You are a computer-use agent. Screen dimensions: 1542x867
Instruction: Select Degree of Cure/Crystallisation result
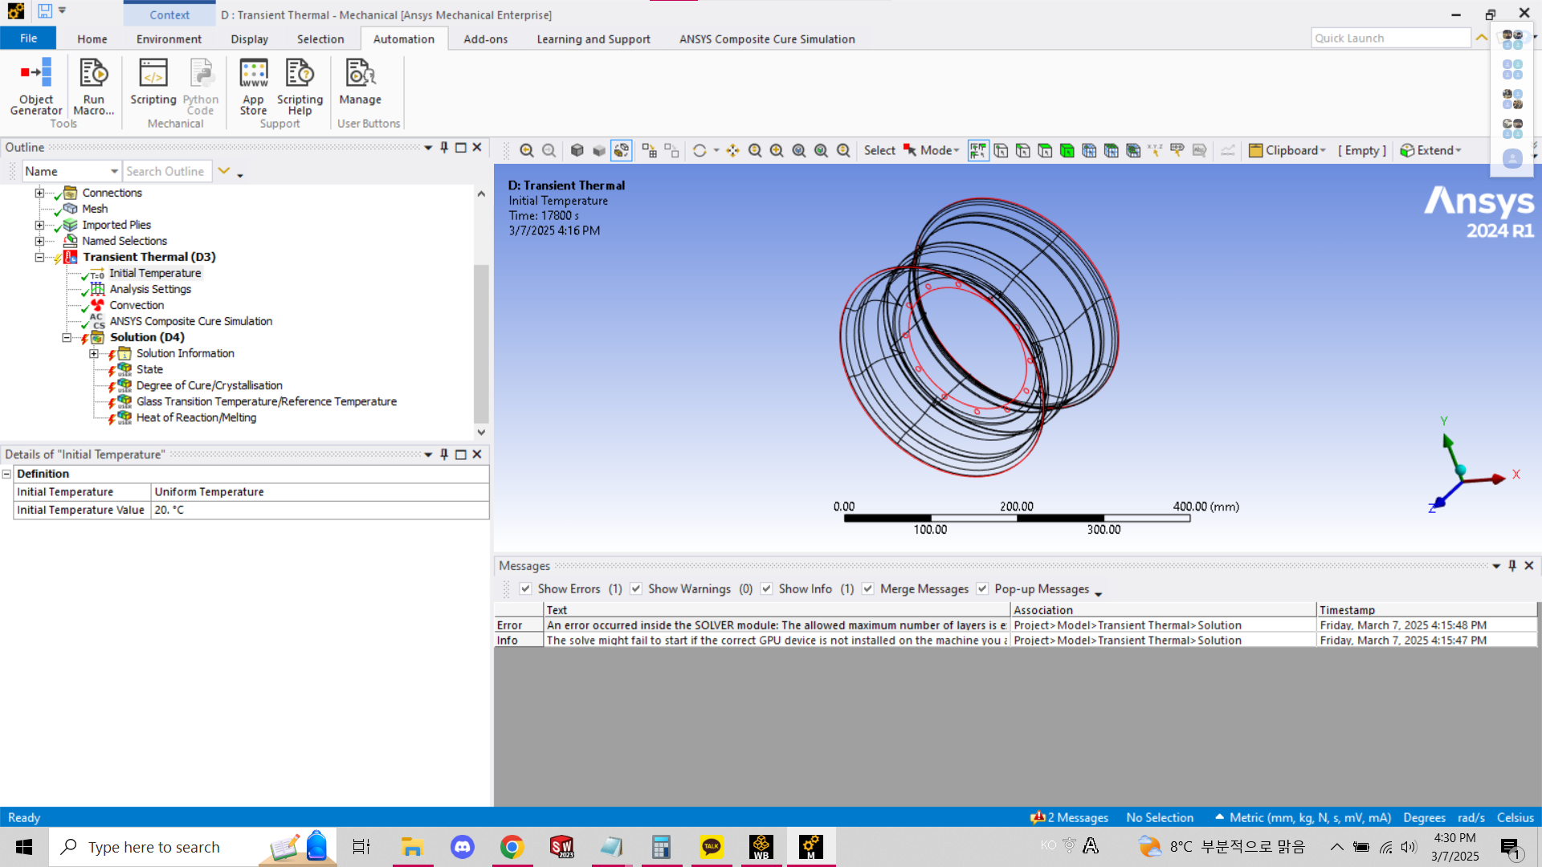point(209,385)
